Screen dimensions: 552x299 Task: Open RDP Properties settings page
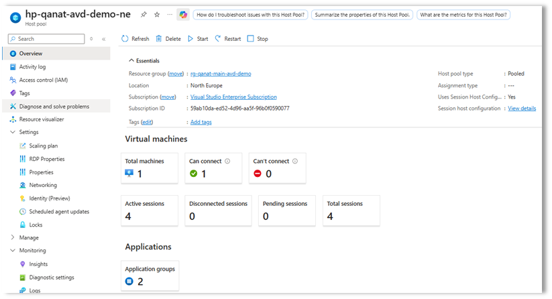click(x=47, y=159)
